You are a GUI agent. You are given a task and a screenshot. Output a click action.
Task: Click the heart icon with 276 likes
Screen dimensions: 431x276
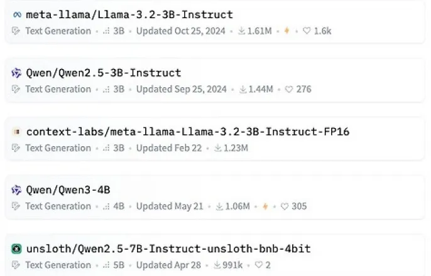coord(289,89)
